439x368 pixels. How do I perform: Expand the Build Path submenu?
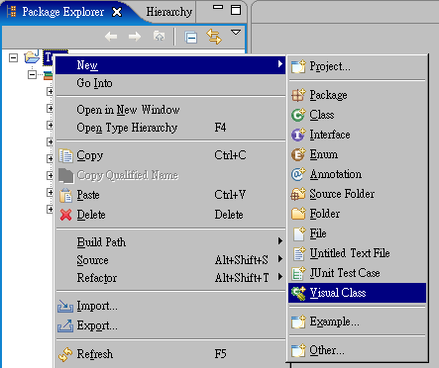tap(170, 242)
